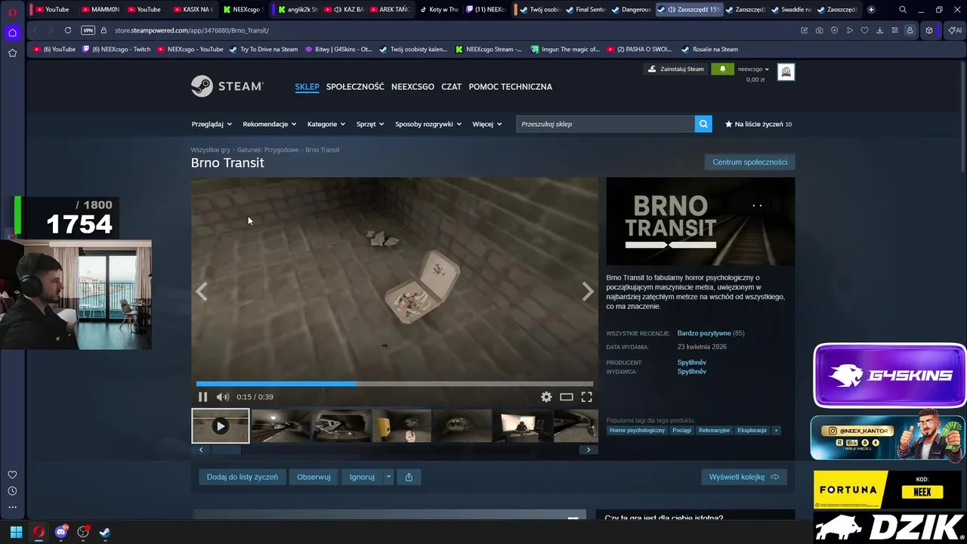Add page to bookmarks heart icon
The height and width of the screenshot is (544, 967).
pos(865,30)
